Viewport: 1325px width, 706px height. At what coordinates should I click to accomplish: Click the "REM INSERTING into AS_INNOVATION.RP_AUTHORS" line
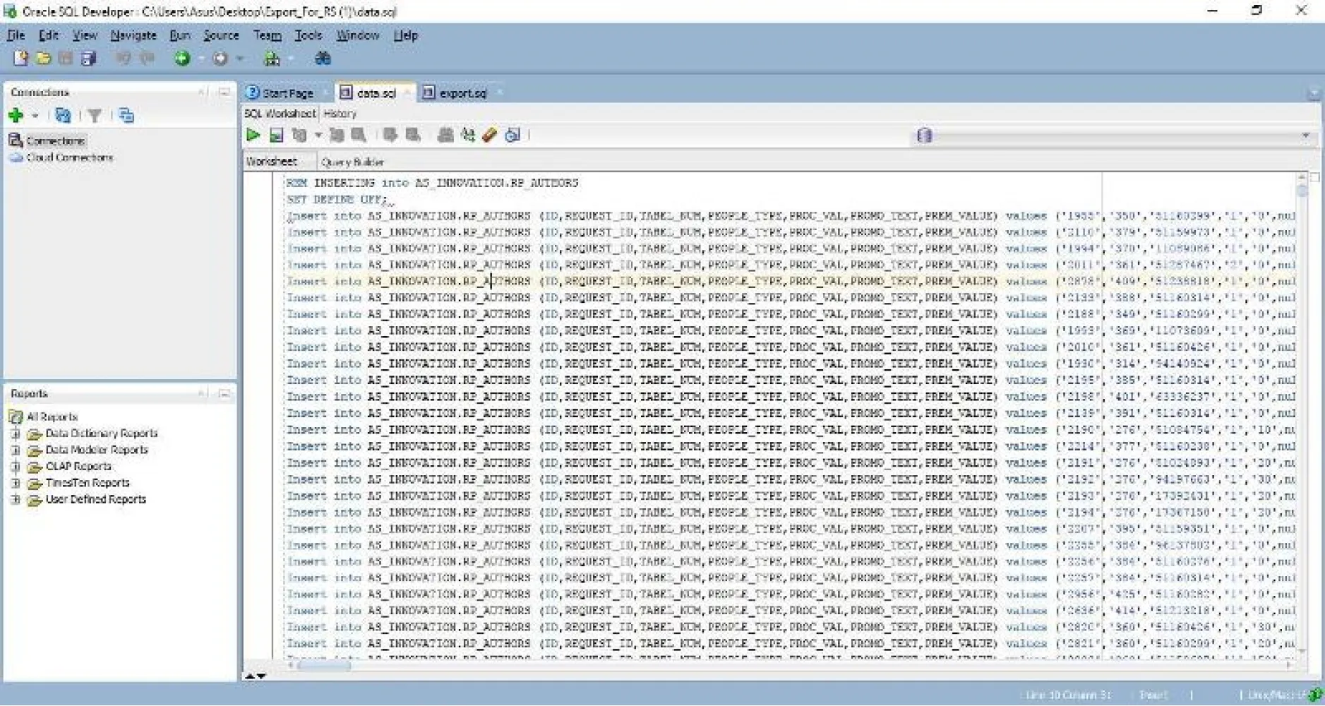click(x=432, y=183)
